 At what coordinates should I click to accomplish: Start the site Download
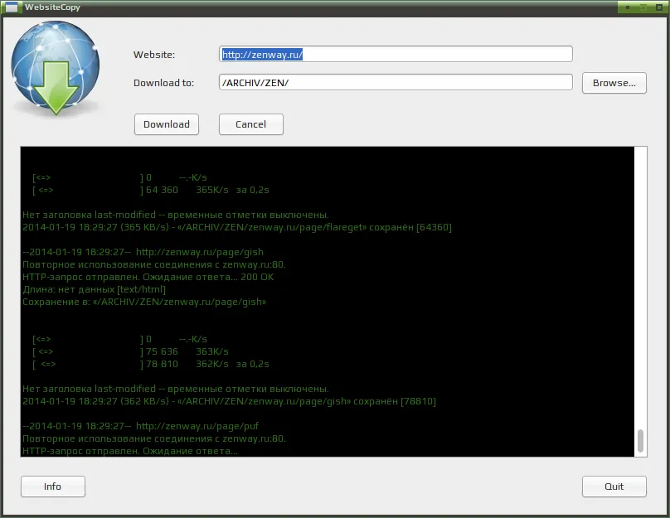(x=167, y=124)
